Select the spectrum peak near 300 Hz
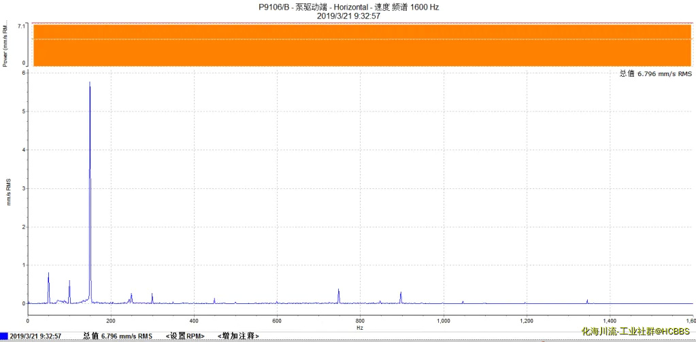Screen dimensions: 696x342 (x=152, y=298)
